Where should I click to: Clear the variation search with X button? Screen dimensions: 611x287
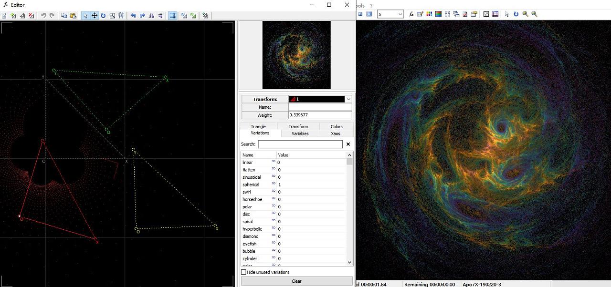point(348,144)
